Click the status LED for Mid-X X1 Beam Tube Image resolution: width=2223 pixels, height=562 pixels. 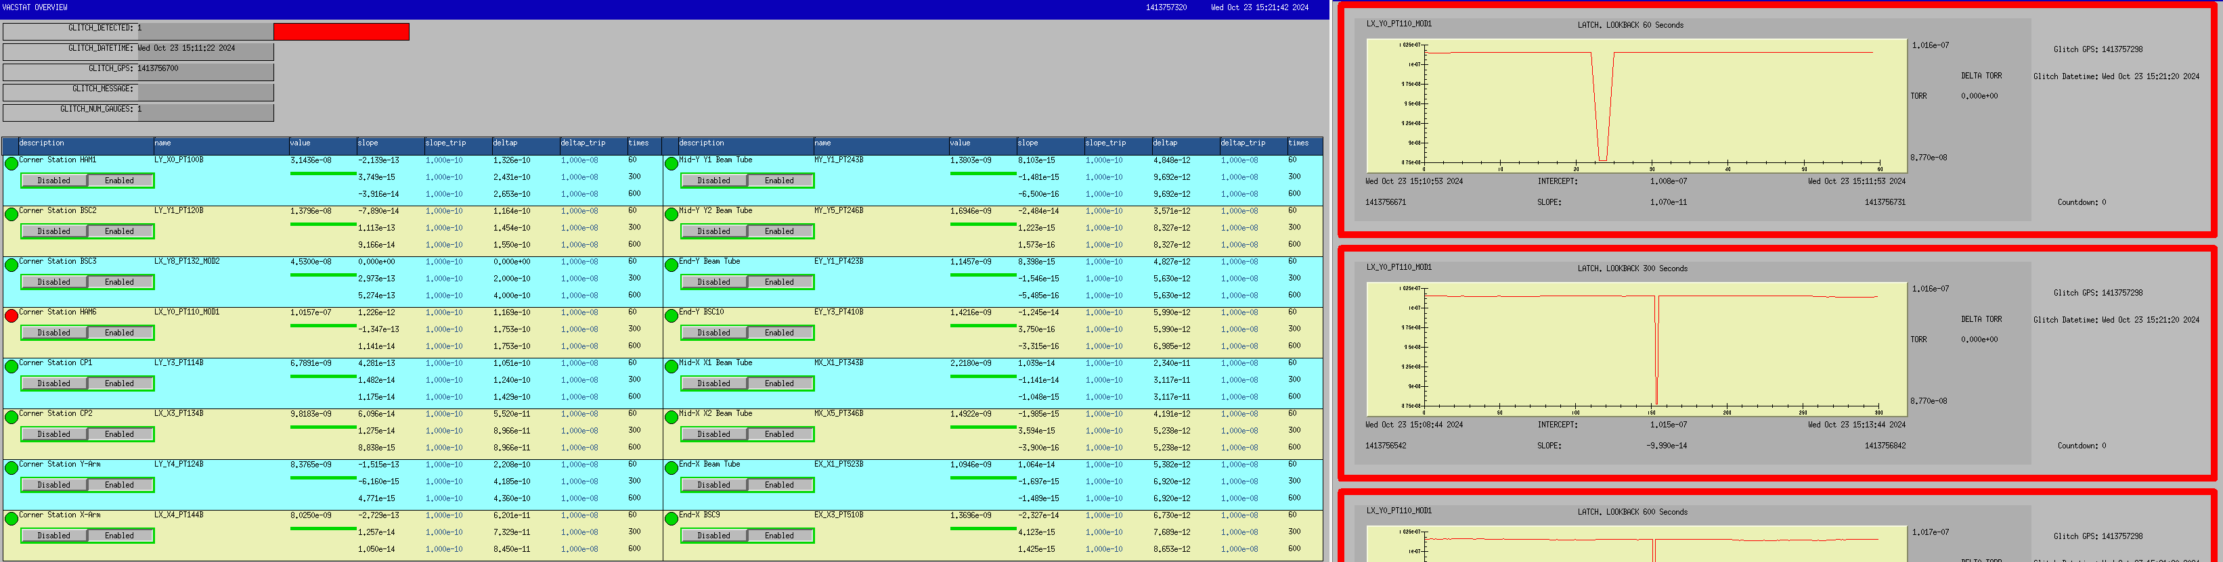pos(672,367)
